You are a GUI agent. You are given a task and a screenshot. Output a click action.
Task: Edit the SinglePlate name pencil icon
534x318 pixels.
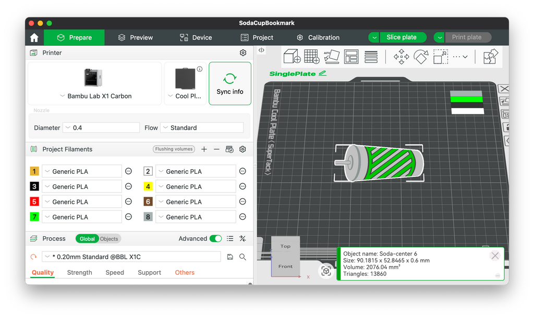point(322,73)
